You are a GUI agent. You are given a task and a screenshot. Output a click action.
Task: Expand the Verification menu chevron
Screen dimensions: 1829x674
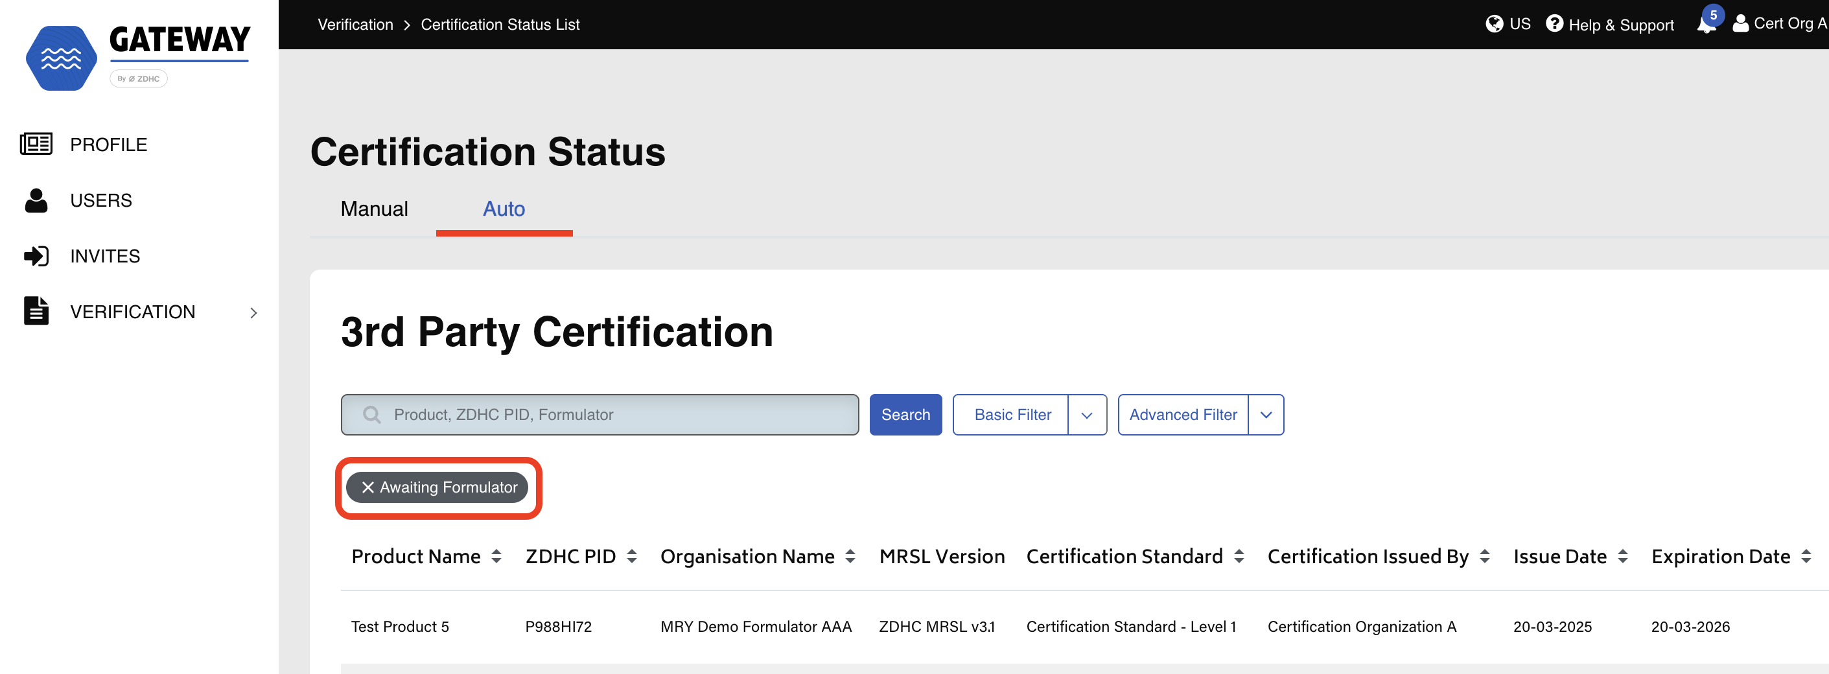253,312
